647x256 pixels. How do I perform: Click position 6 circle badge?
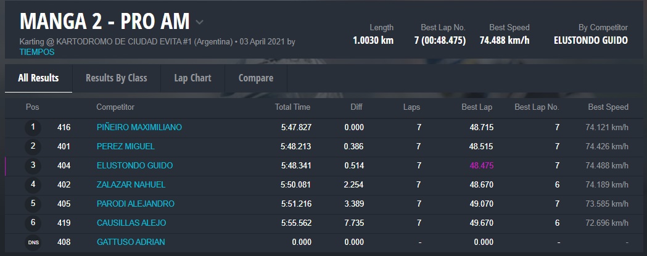33,223
